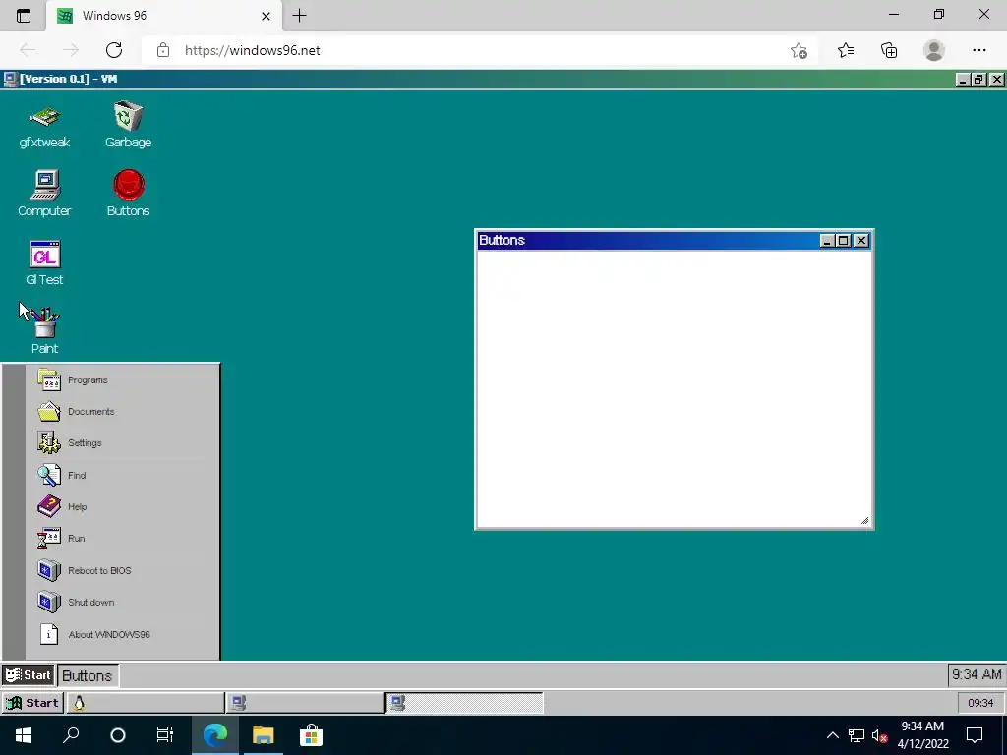Open Edge Settings and more menu

(x=978, y=50)
